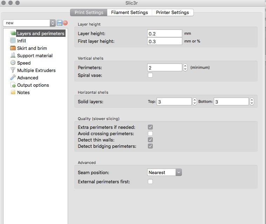Open the 'new' preset dropdown
The height and width of the screenshot is (224, 266).
click(x=29, y=23)
